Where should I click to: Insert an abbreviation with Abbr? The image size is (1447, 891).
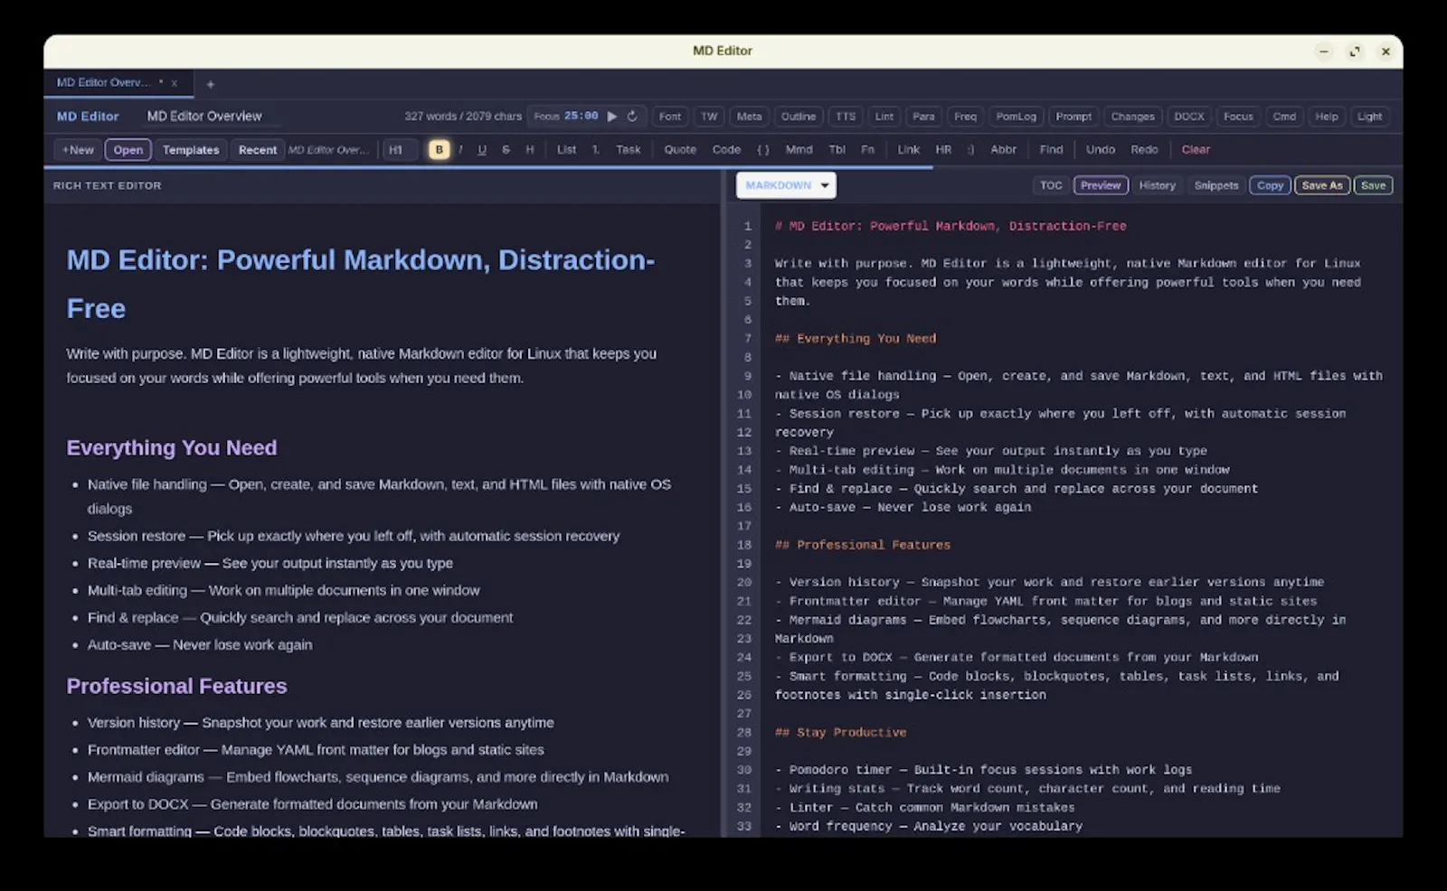click(1003, 150)
